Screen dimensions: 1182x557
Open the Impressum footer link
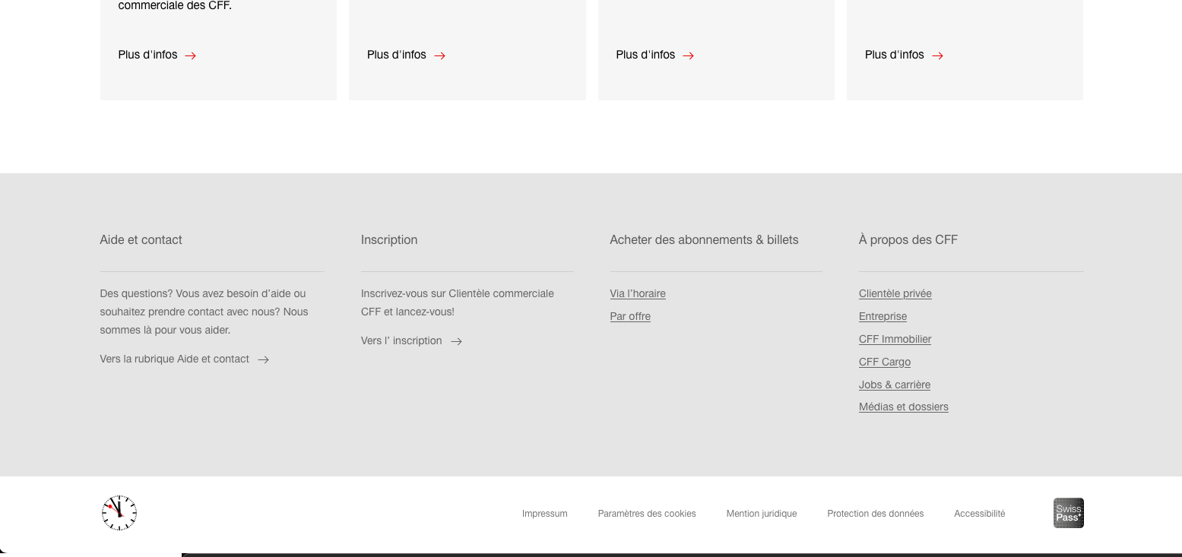pyautogui.click(x=544, y=514)
